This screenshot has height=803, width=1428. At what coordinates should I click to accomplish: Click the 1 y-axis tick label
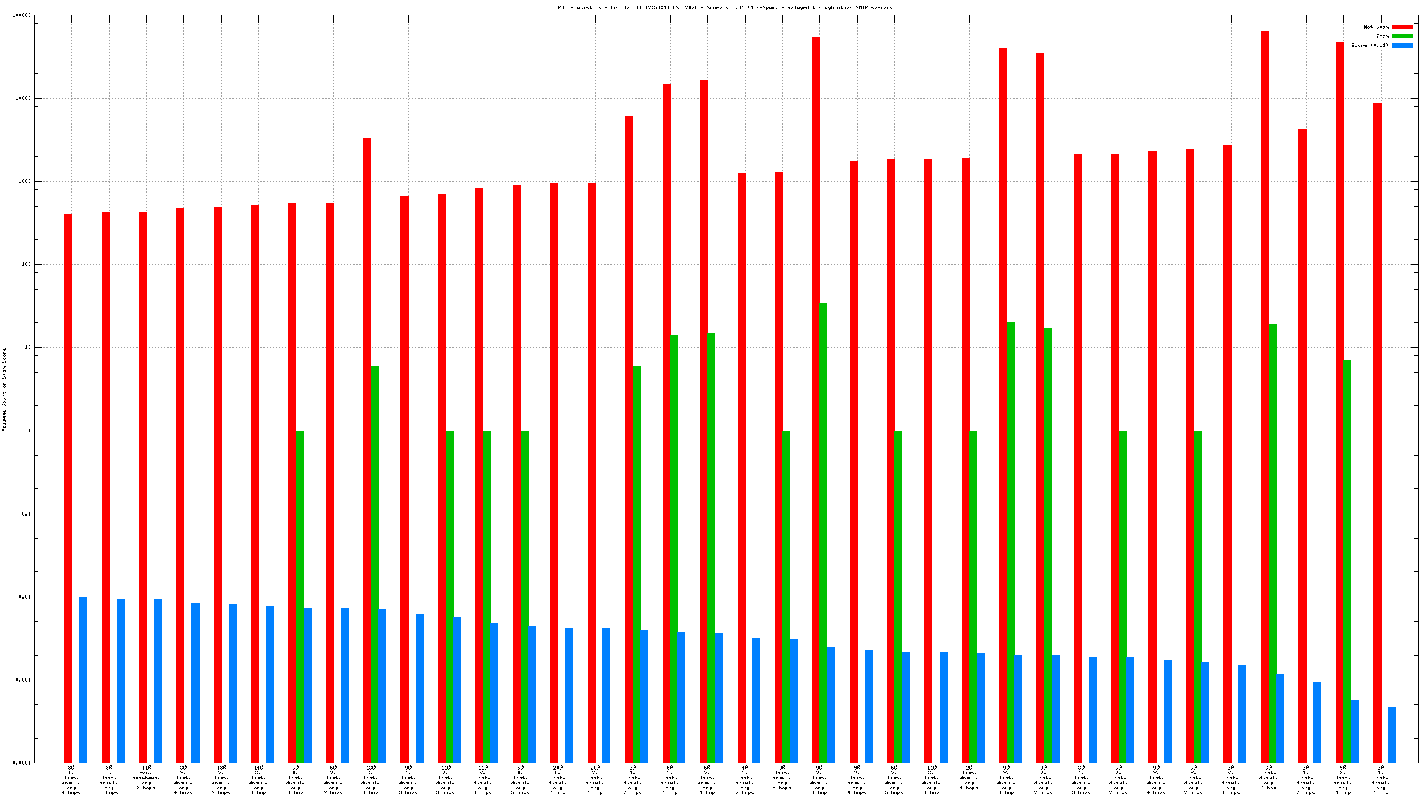click(x=29, y=431)
